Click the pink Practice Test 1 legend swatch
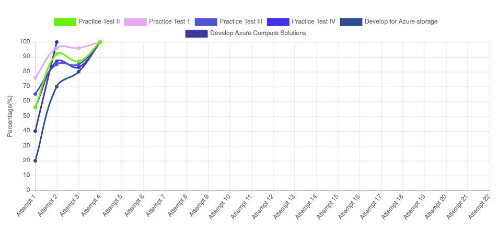The width and height of the screenshot is (498, 228). click(x=135, y=22)
